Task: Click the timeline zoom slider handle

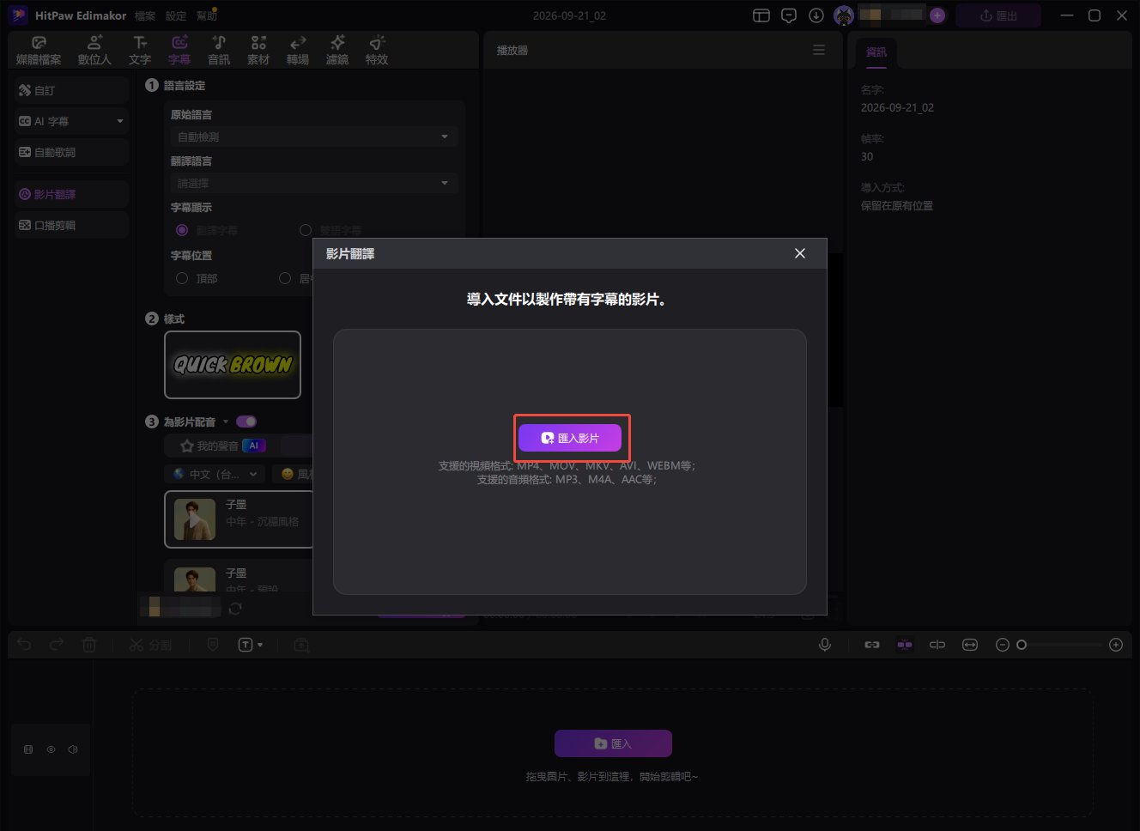Action: [1022, 645]
